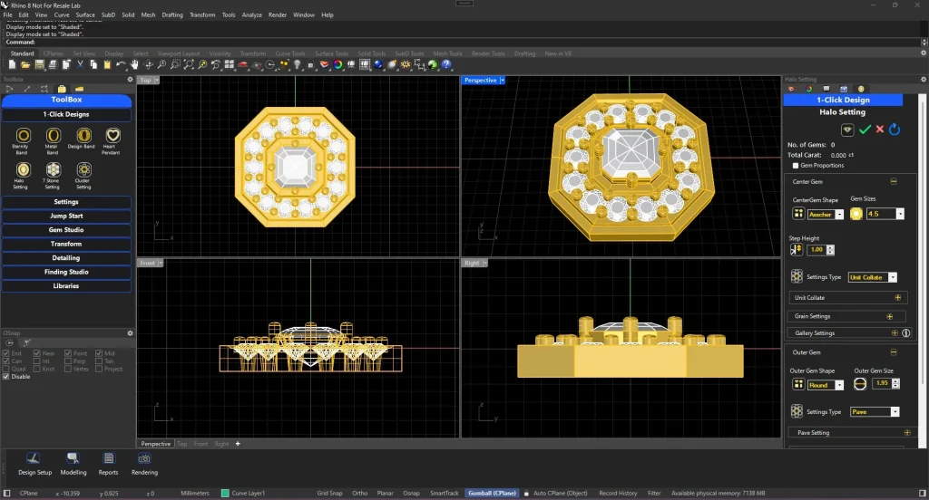Expand the Grain Settings section
Image resolution: width=929 pixels, height=500 pixels.
889,316
